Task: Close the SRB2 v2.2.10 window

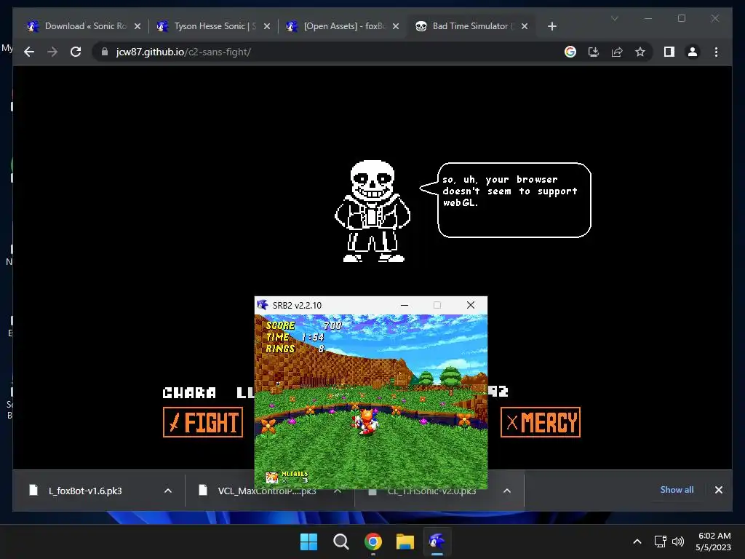Action: coord(471,305)
